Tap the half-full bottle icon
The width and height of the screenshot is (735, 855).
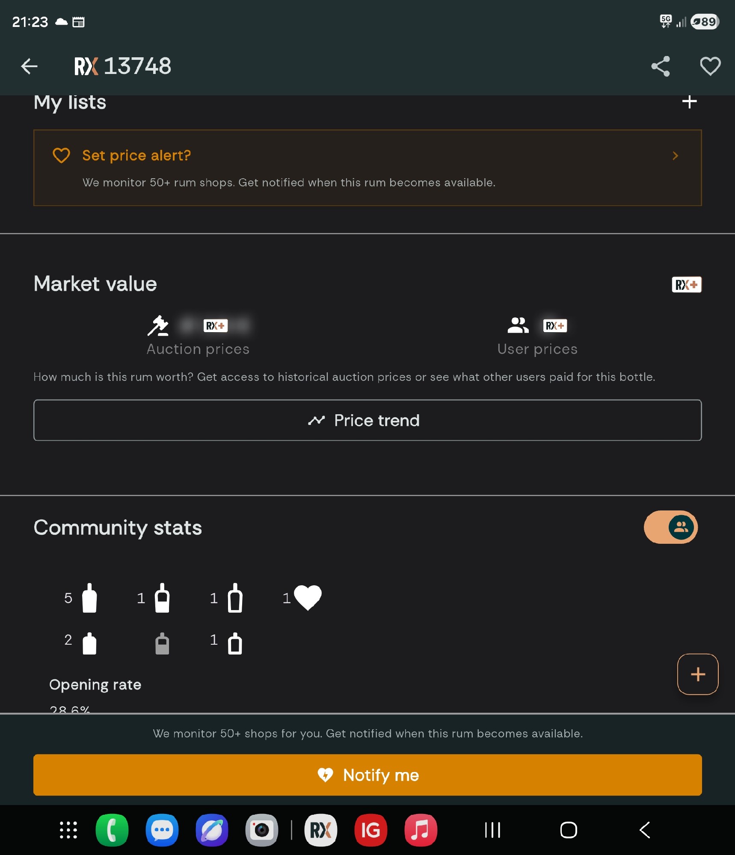tap(162, 598)
